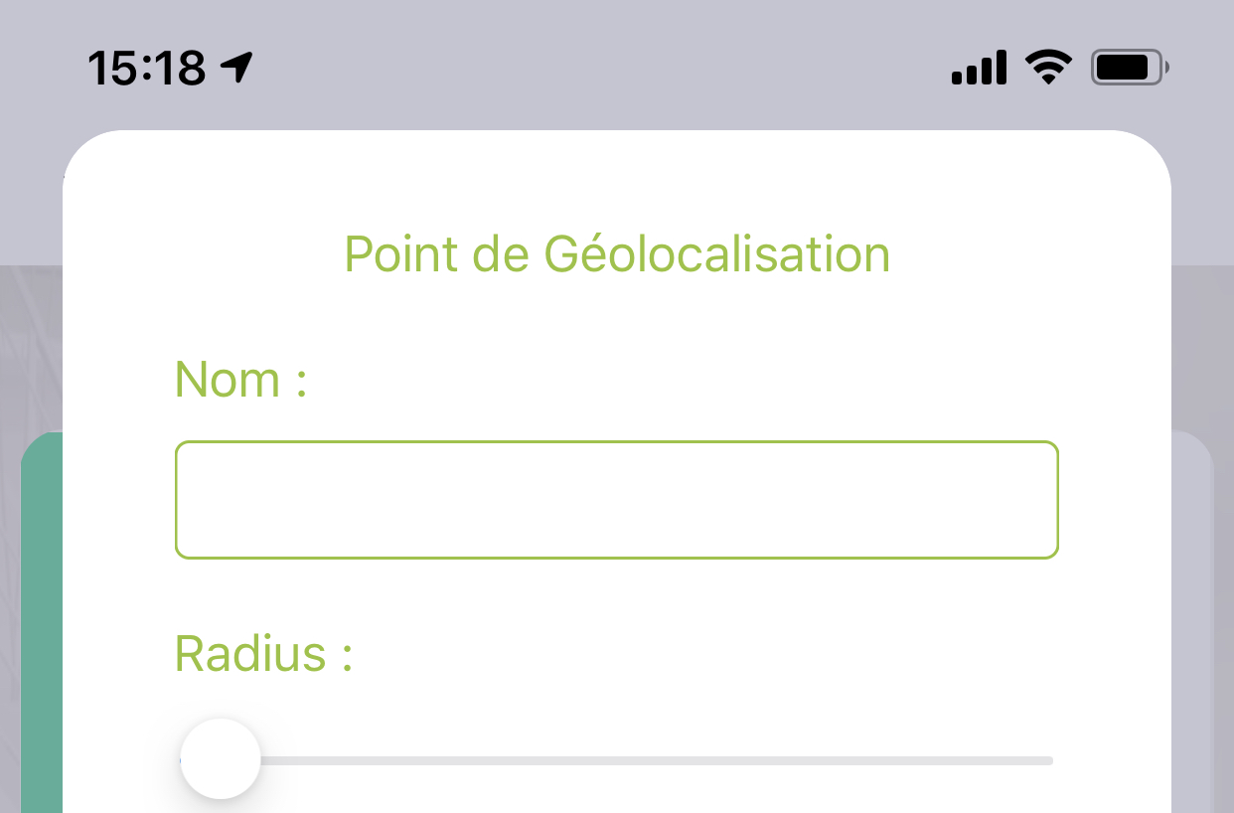Tap the location arrow icon in status bar
The height and width of the screenshot is (813, 1234).
pyautogui.click(x=237, y=68)
